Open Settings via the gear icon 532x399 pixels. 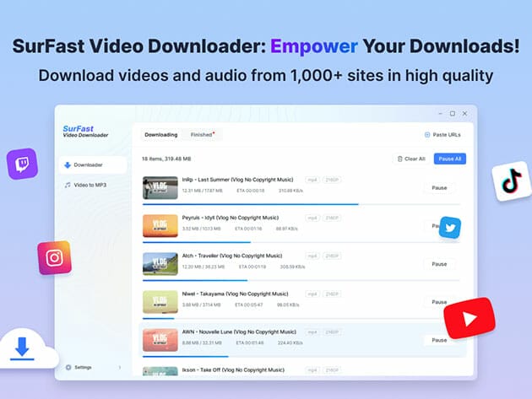coord(68,367)
